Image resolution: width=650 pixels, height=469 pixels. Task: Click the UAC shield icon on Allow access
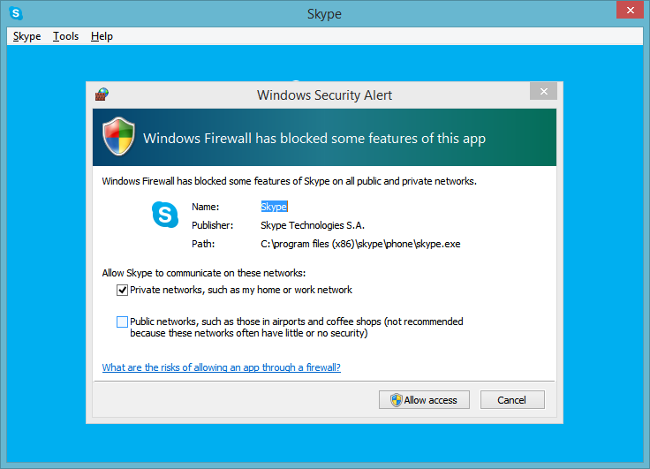click(396, 400)
